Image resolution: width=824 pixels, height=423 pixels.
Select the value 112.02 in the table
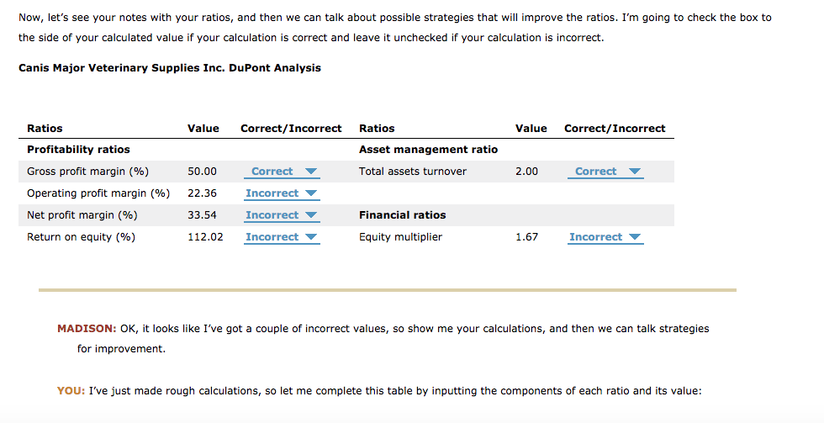pyautogui.click(x=205, y=237)
